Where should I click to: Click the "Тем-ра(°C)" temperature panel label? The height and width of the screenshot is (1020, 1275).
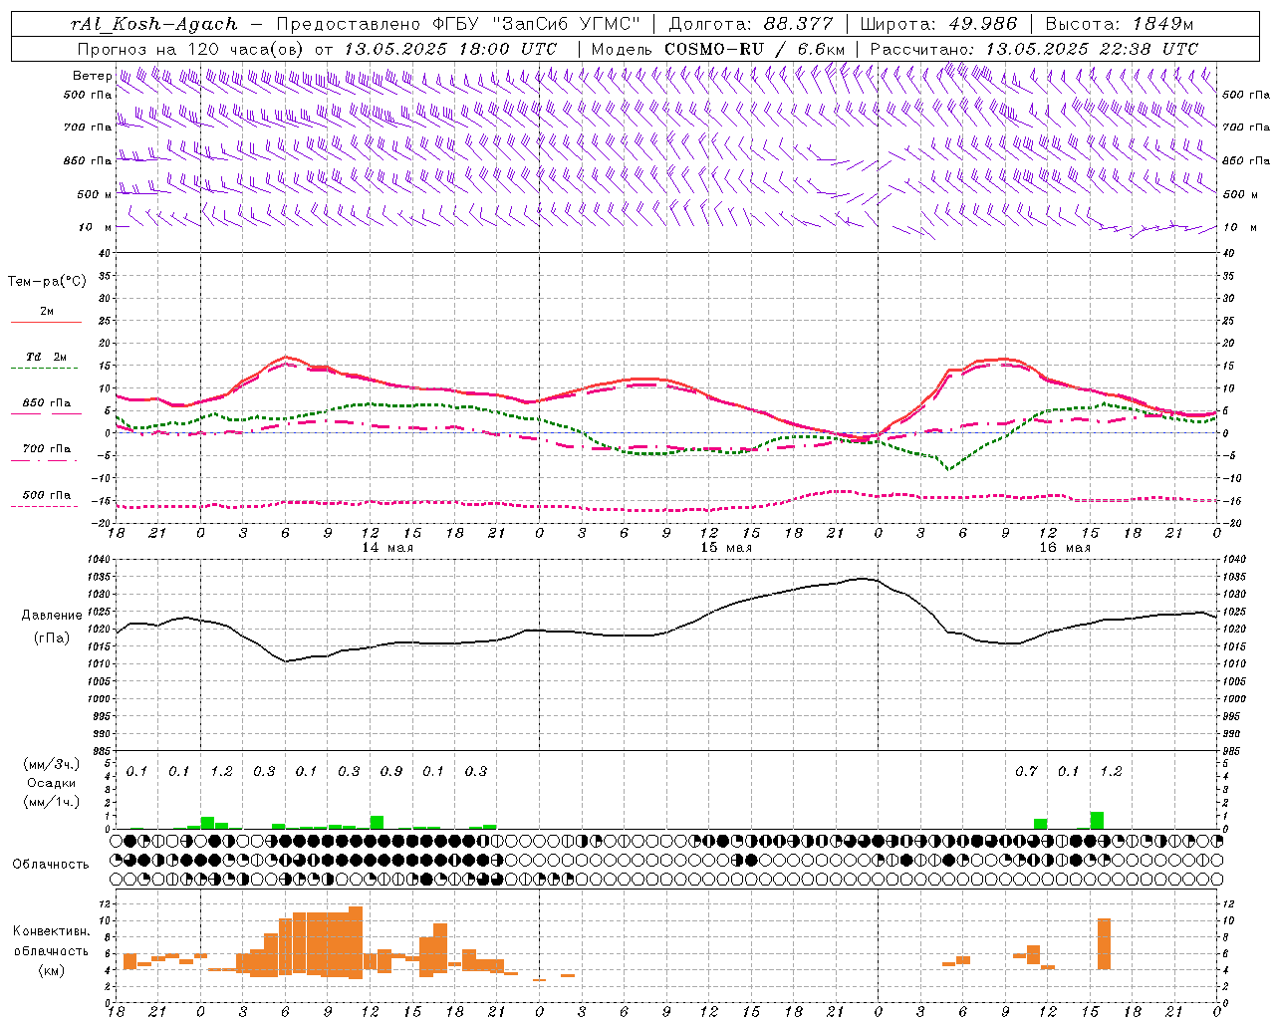[x=47, y=282]
